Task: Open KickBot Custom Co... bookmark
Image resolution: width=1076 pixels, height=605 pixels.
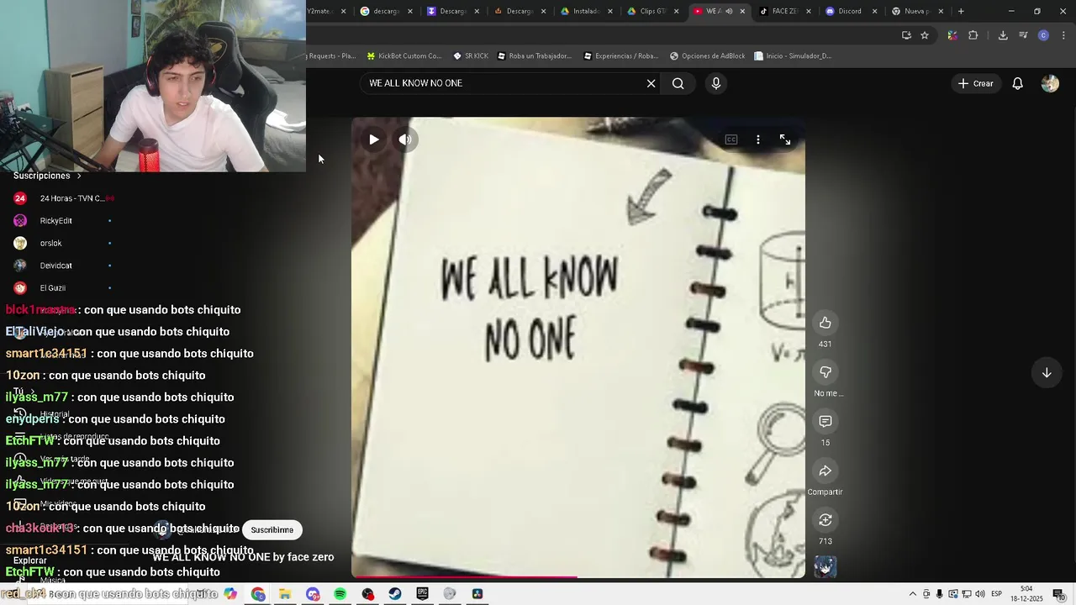Action: (x=404, y=56)
